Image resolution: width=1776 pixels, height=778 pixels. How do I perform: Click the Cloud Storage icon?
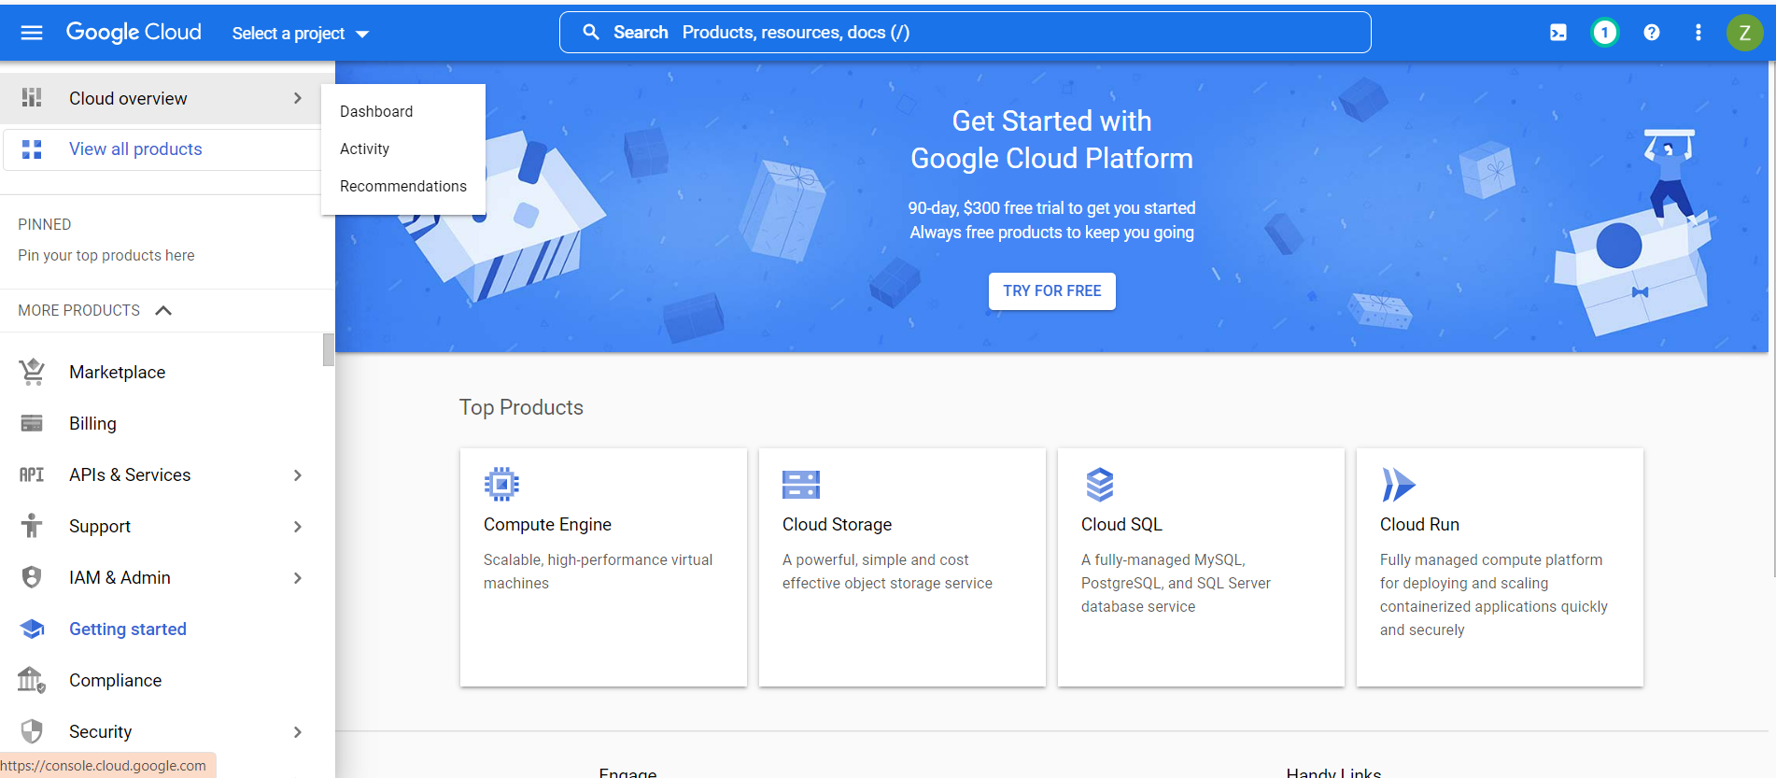(x=801, y=485)
